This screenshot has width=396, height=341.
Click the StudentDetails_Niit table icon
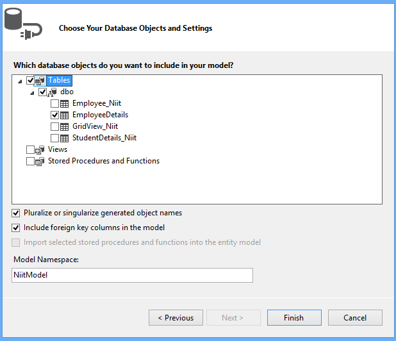pyautogui.click(x=65, y=138)
